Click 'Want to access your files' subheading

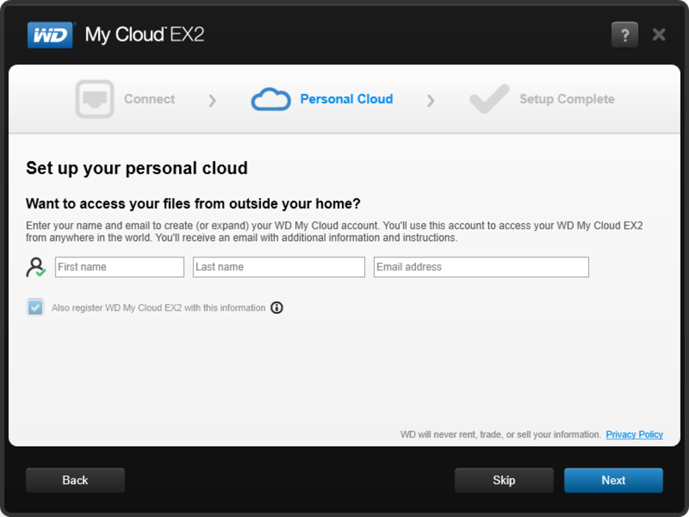pos(193,203)
